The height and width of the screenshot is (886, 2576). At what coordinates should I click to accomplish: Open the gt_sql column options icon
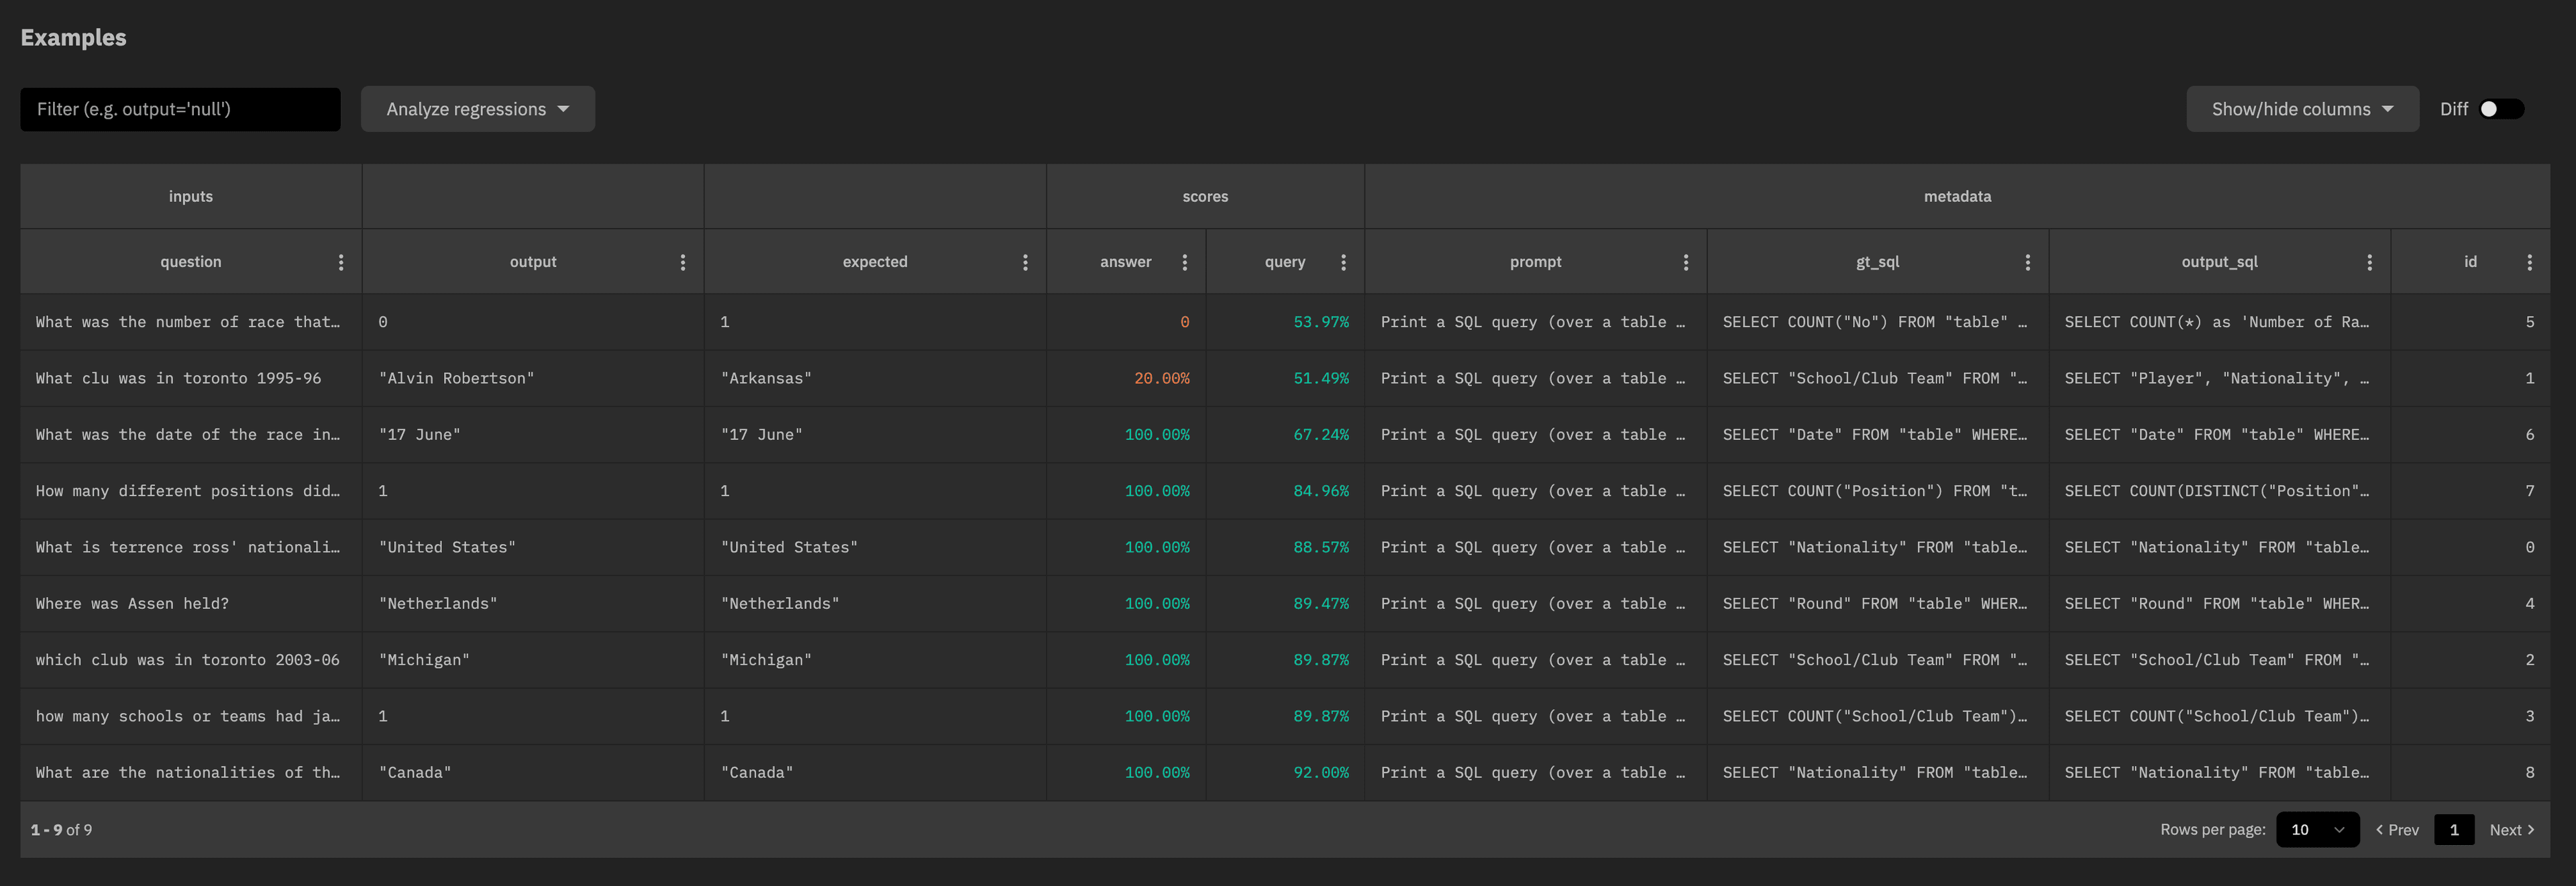tap(2028, 262)
